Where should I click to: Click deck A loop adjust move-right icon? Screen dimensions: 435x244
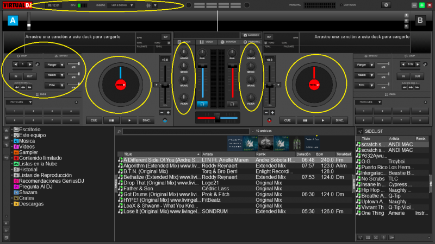[x=29, y=87]
